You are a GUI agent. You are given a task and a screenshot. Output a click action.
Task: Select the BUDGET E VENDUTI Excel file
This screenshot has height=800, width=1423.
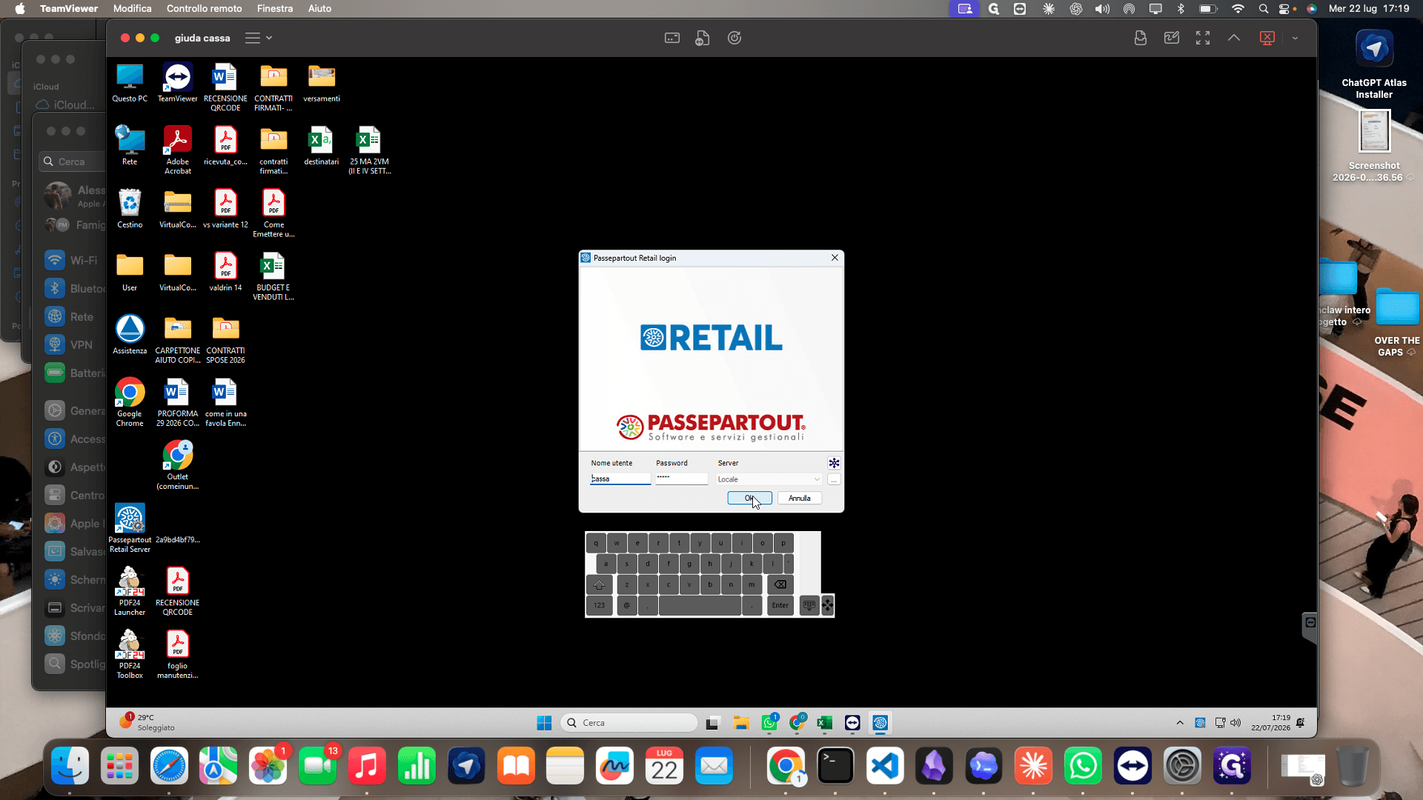coord(273,276)
